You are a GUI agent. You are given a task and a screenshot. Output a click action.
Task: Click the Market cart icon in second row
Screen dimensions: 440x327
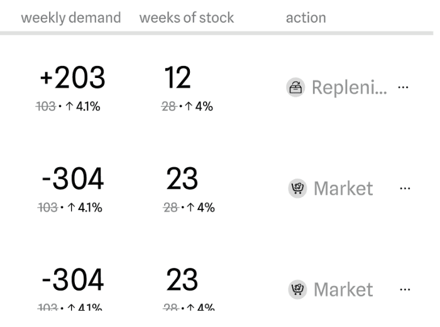tap(297, 189)
